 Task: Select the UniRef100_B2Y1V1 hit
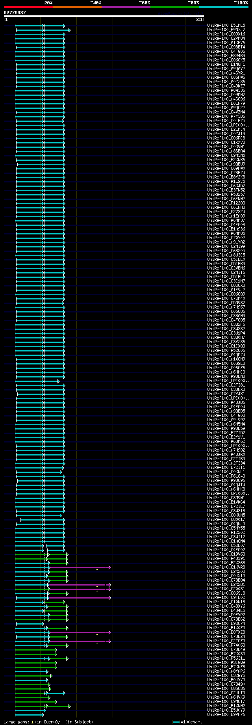(x=226, y=437)
